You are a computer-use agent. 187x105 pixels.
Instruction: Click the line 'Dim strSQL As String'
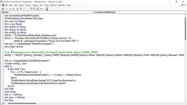pyautogui.click(x=15, y=33)
